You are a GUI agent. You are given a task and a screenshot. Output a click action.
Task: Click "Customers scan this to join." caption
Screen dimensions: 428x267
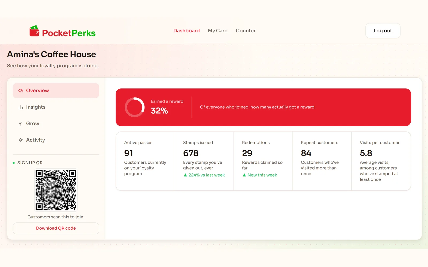tap(56, 217)
